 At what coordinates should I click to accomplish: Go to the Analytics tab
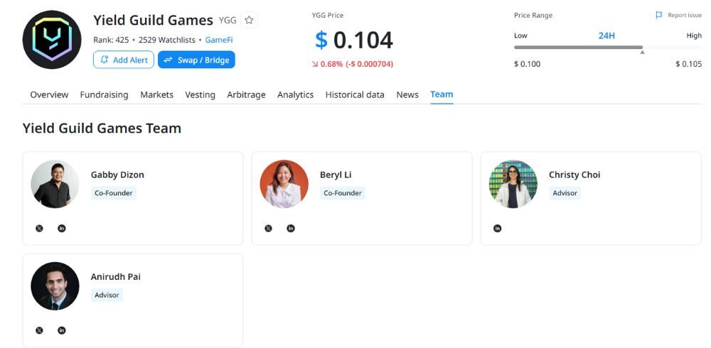click(295, 94)
